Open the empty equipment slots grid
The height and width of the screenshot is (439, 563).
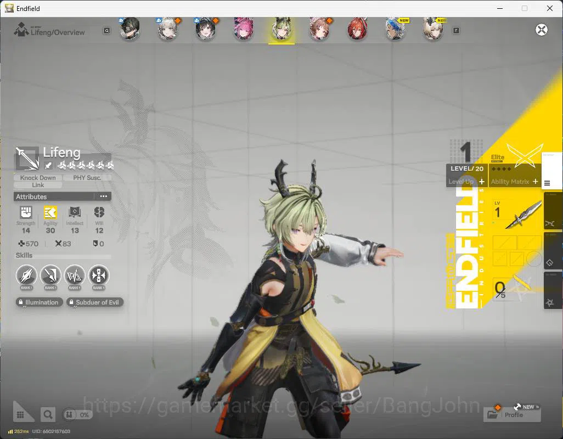point(517,251)
